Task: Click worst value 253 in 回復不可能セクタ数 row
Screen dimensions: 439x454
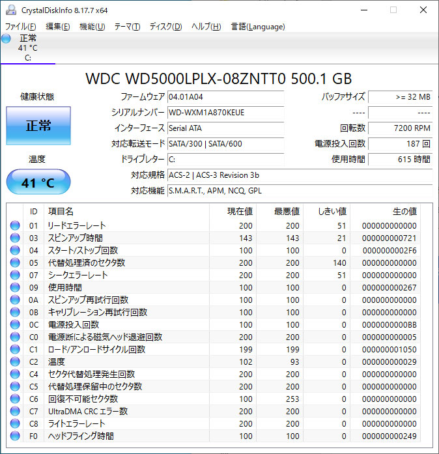Action: [x=292, y=399]
